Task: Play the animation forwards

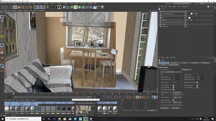Action: click(x=113, y=97)
